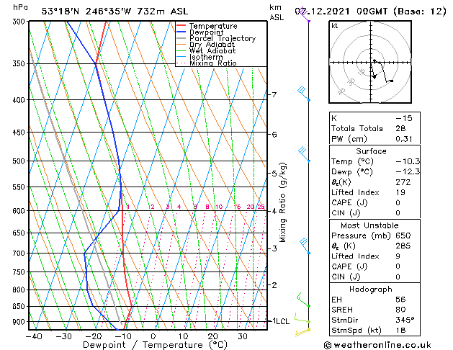
Task: Click the Mixing Ratio legend entry
Action: (212, 63)
